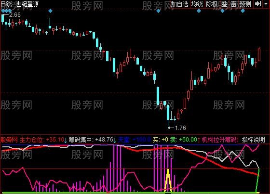Click the 加自选 button
The width and height of the screenshot is (270, 194).
pyautogui.click(x=179, y=4)
